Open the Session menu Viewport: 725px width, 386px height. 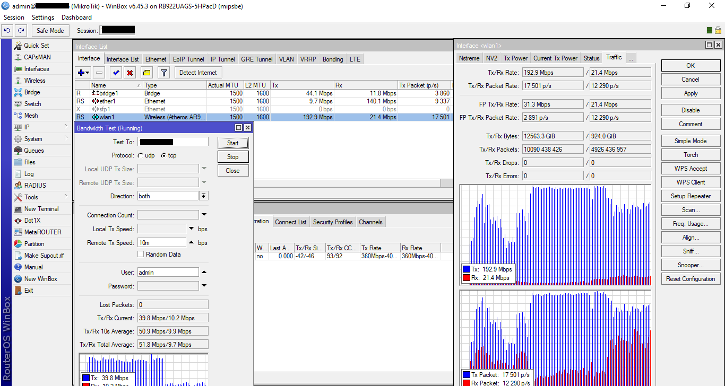pos(14,17)
